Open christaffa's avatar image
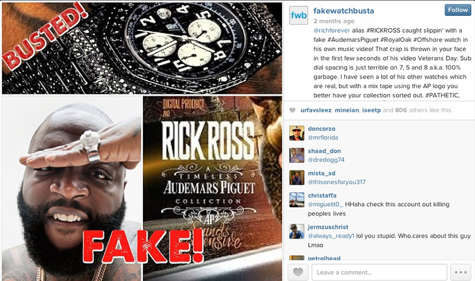 pyautogui.click(x=297, y=200)
